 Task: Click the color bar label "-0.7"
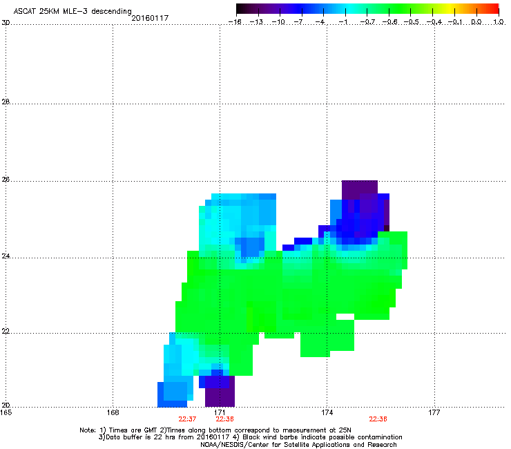click(x=367, y=22)
